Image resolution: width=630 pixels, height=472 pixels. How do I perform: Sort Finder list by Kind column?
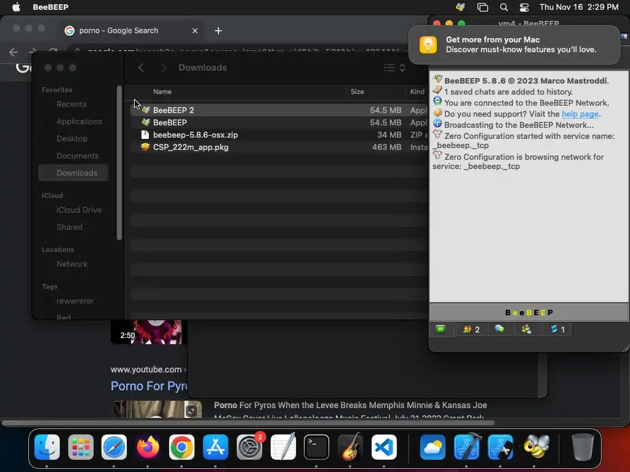[417, 92]
